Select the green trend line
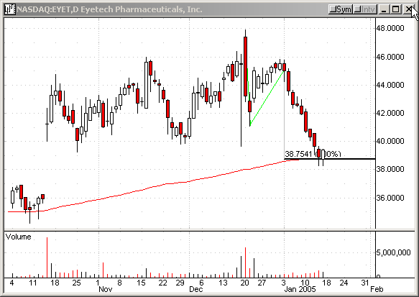Viewport: 419px width, 297px height. (x=267, y=98)
